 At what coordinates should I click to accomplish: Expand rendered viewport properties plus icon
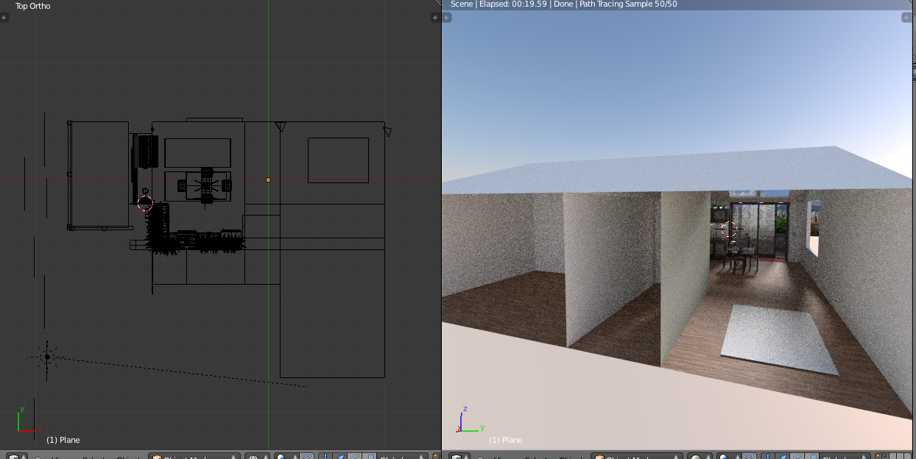[x=908, y=17]
